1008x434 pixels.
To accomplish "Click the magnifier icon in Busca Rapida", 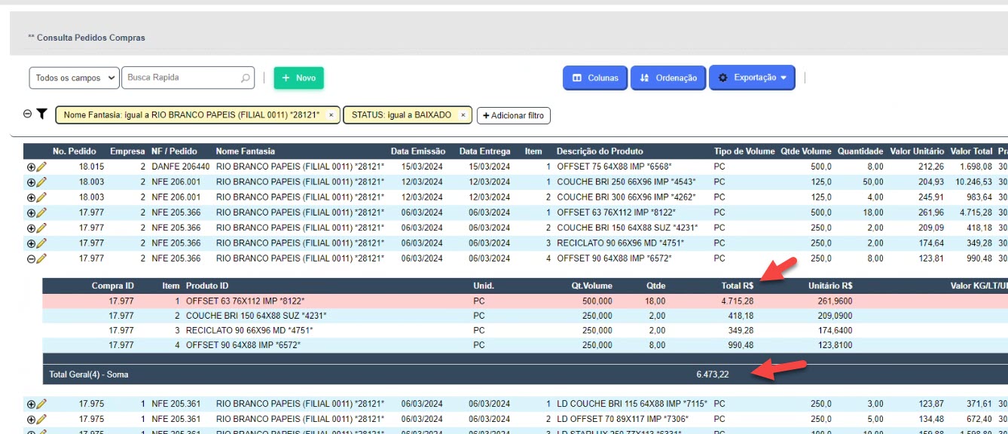I will [246, 78].
